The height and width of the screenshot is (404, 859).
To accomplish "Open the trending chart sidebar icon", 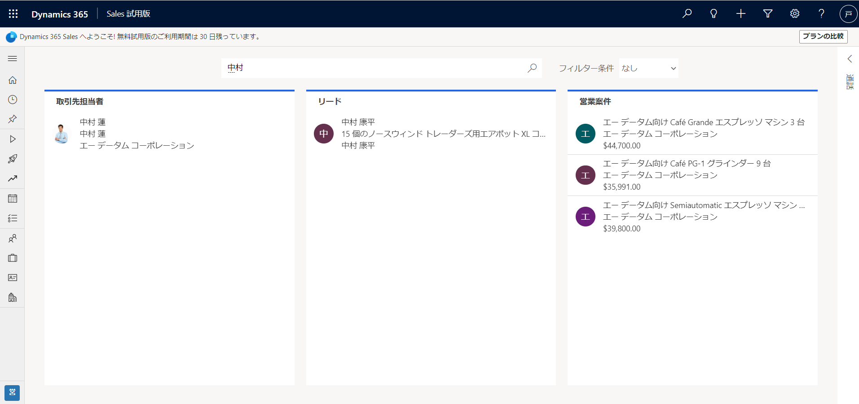I will tap(13, 178).
